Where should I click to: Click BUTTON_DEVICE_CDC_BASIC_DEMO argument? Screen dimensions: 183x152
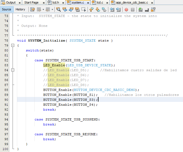(x=104, y=90)
